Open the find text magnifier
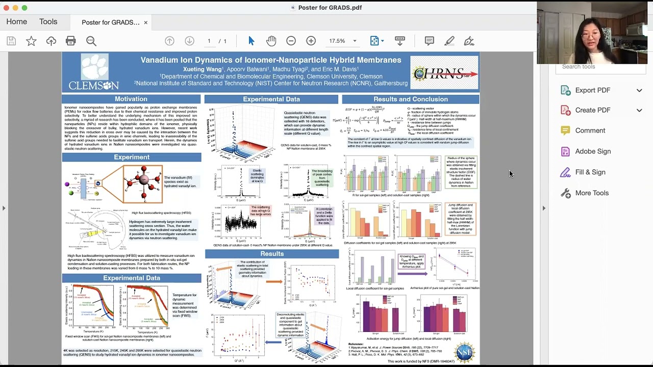The image size is (653, 367). point(91,41)
